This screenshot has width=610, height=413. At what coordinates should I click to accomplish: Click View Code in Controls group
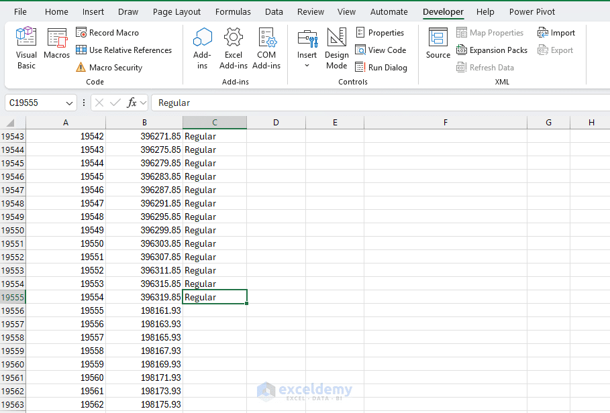pyautogui.click(x=380, y=50)
